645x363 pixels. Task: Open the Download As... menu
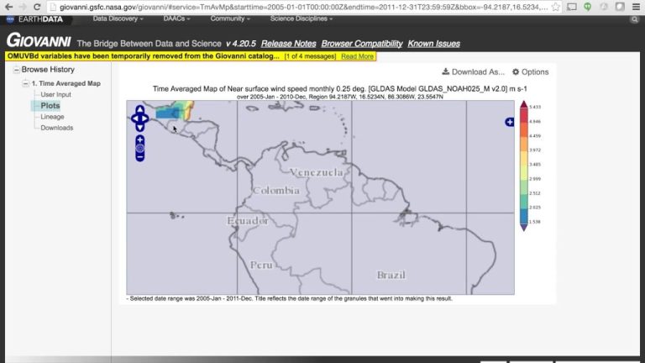pyautogui.click(x=473, y=72)
